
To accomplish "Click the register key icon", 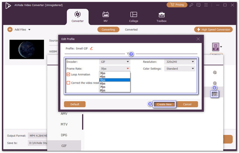I will tap(191, 5).
